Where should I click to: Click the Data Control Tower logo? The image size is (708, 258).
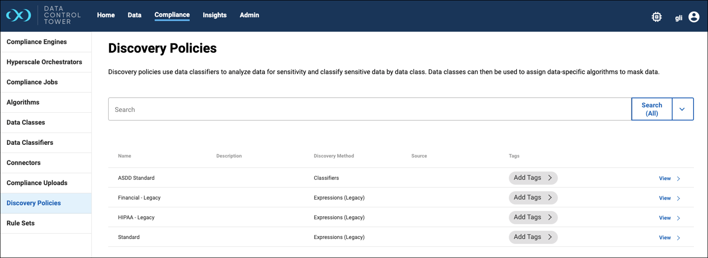point(43,15)
